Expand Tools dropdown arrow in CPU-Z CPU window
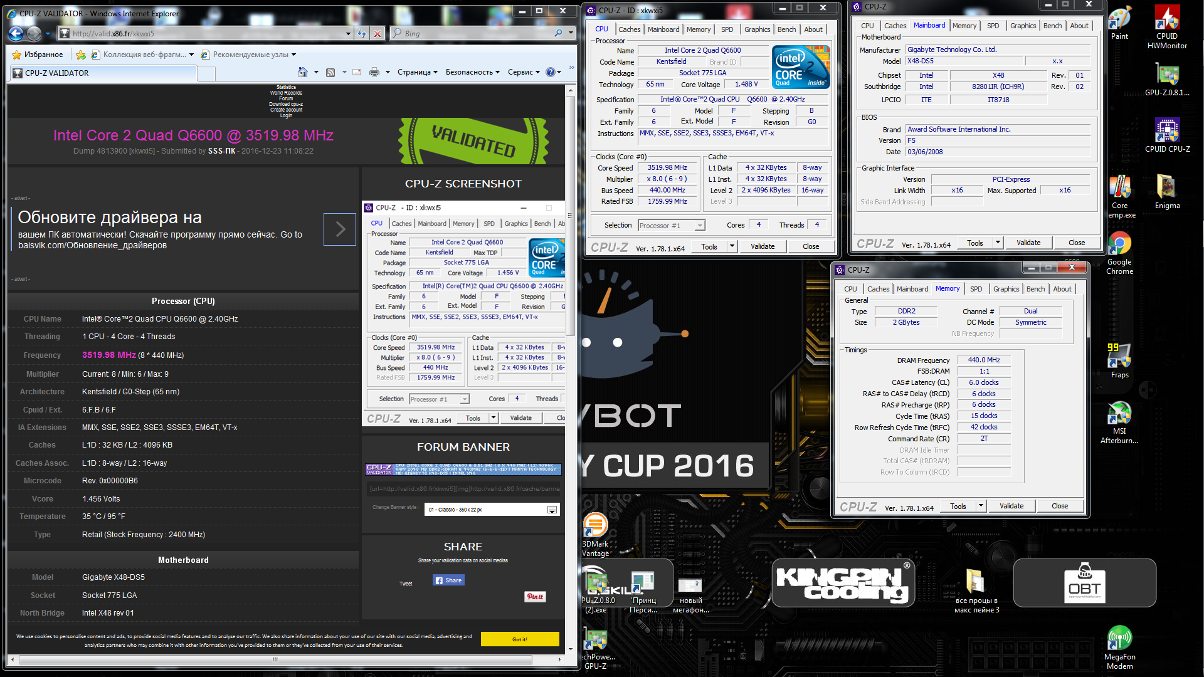This screenshot has width=1204, height=677. tap(732, 246)
